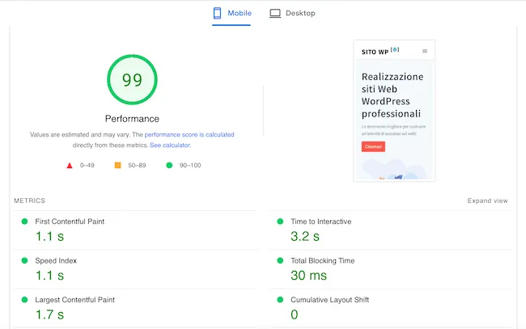Screen dimensions: 526x329
Task: Click green dot beside Time to Interactive
Action: click(x=281, y=221)
